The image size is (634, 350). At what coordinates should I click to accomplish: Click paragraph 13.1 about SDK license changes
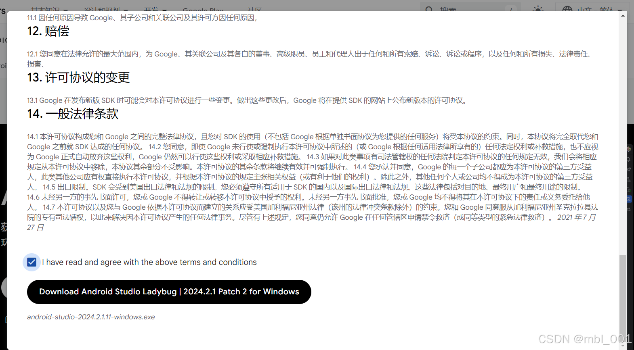(x=247, y=100)
